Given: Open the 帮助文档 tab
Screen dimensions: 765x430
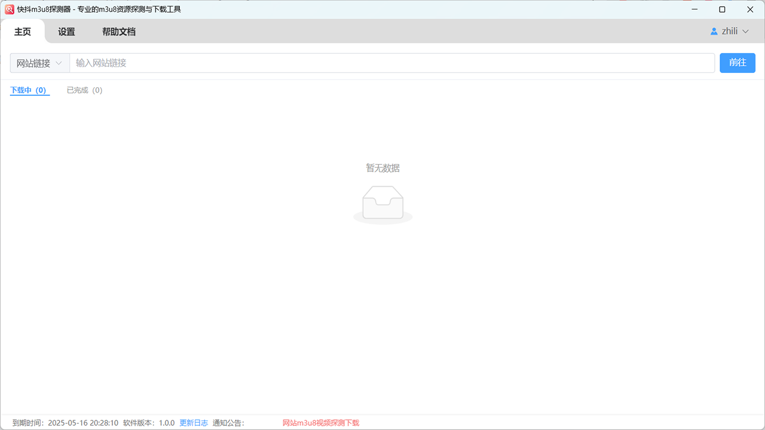Looking at the screenshot, I should coord(119,32).
